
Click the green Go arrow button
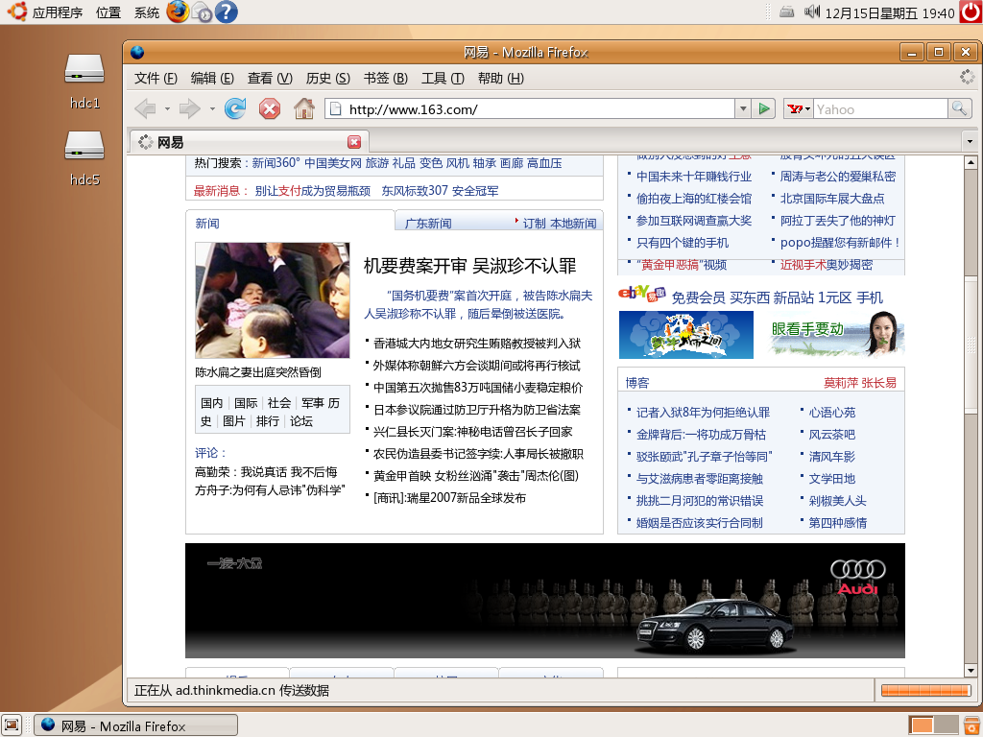click(x=763, y=109)
